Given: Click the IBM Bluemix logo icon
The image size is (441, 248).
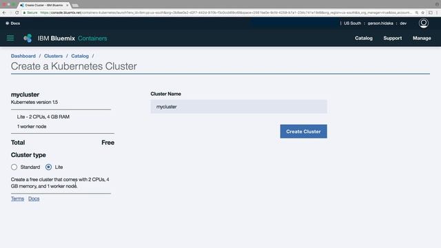Looking at the screenshot, I should 28,38.
